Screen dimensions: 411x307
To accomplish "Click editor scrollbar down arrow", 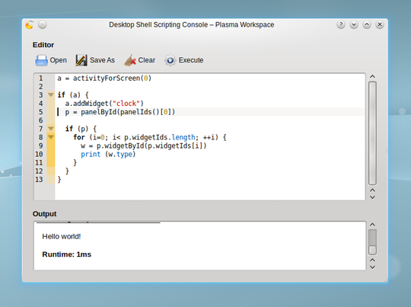I will pyautogui.click(x=372, y=197).
